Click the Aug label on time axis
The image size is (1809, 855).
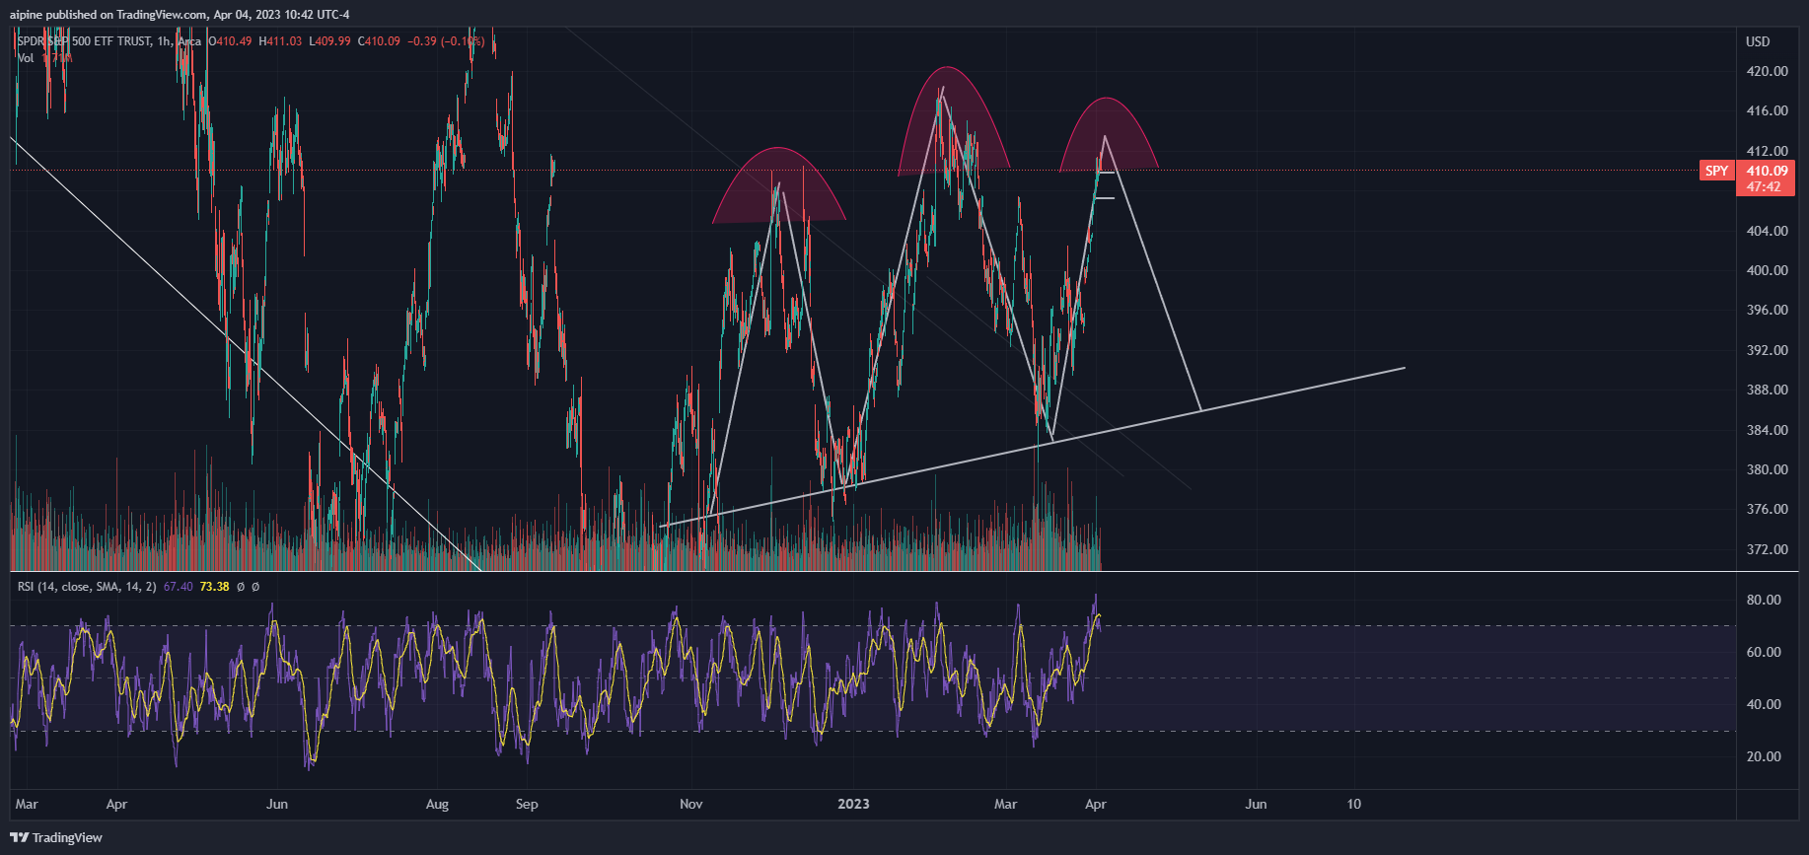[437, 804]
